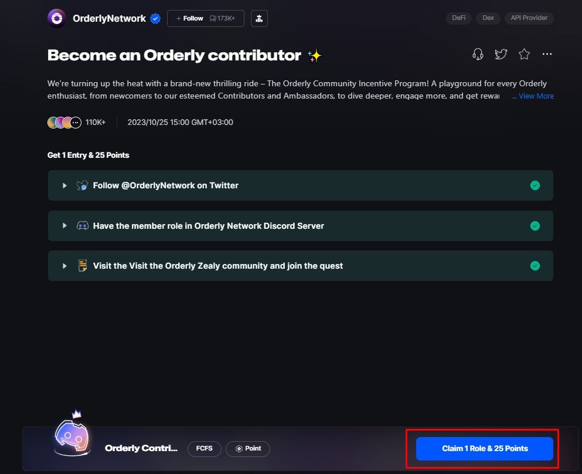Open the OrderlyNetwork purple logo avatar

click(x=57, y=18)
